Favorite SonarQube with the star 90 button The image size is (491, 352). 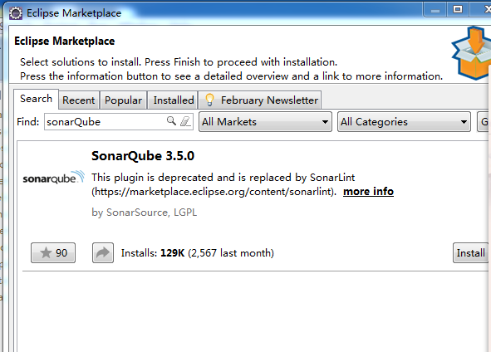point(53,252)
